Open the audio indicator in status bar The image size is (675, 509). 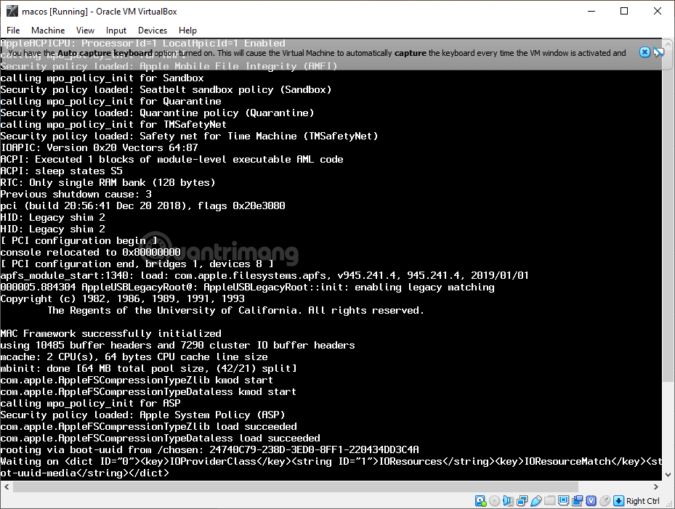508,501
